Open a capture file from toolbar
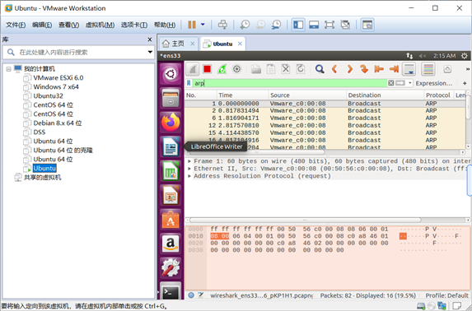The image size is (472, 311). click(256, 69)
